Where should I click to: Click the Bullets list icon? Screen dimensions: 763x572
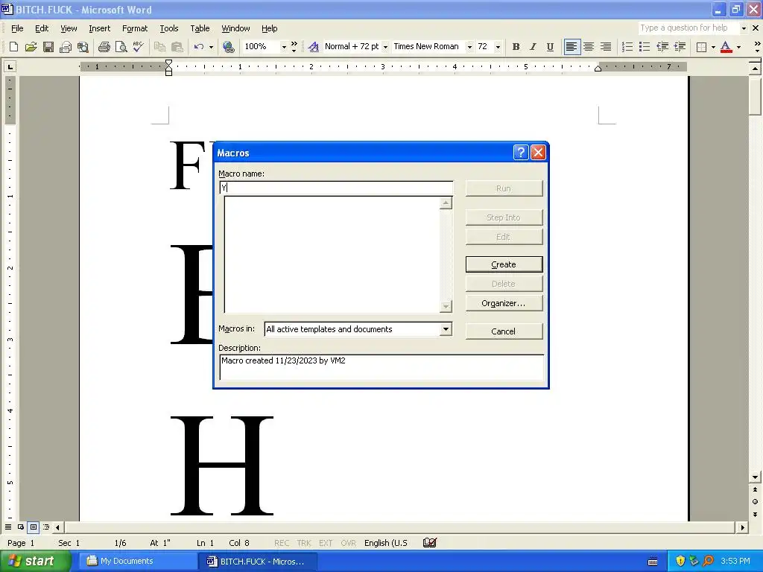(645, 47)
